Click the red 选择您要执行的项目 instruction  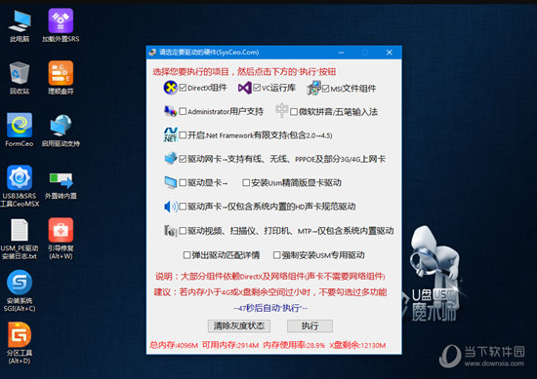pyautogui.click(x=244, y=71)
